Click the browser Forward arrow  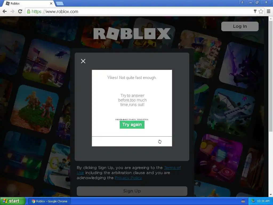point(12,11)
